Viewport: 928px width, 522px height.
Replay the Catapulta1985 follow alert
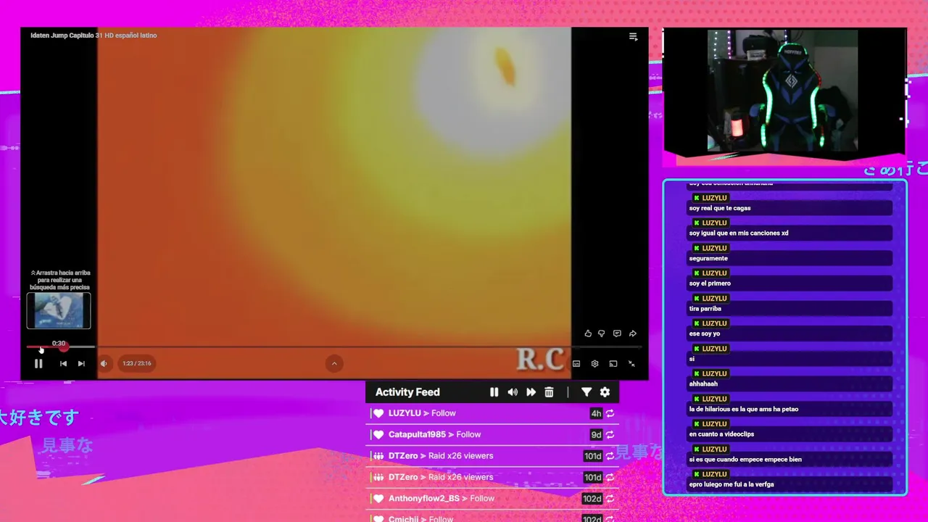click(610, 434)
